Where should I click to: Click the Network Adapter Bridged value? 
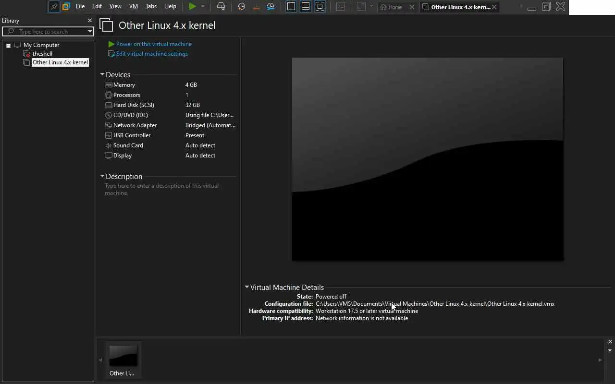(210, 125)
